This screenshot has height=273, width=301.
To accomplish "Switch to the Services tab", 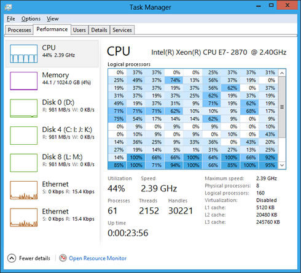I will [122, 30].
